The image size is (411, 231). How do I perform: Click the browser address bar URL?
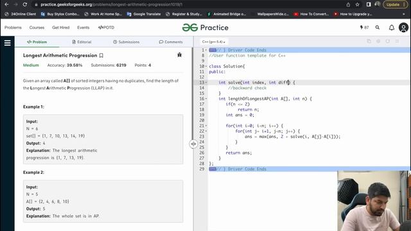(111, 4)
